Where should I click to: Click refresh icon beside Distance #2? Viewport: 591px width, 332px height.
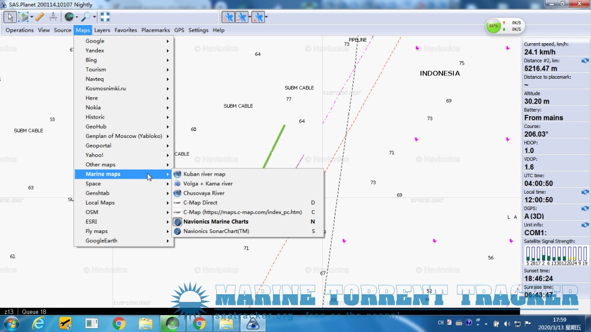click(x=584, y=61)
